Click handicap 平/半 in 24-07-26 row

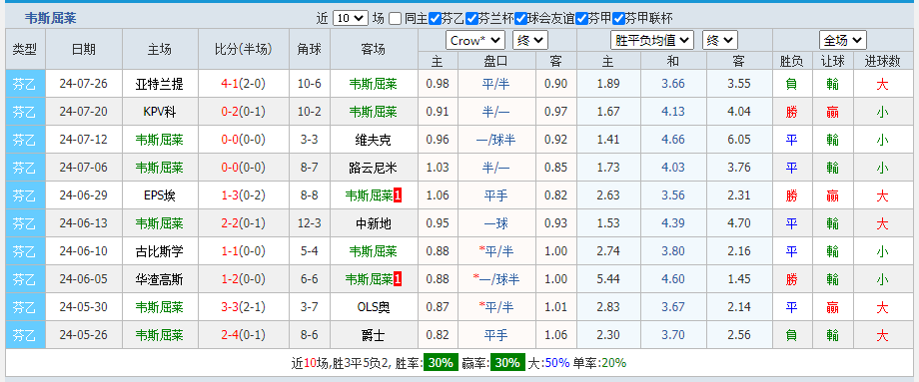coord(497,84)
